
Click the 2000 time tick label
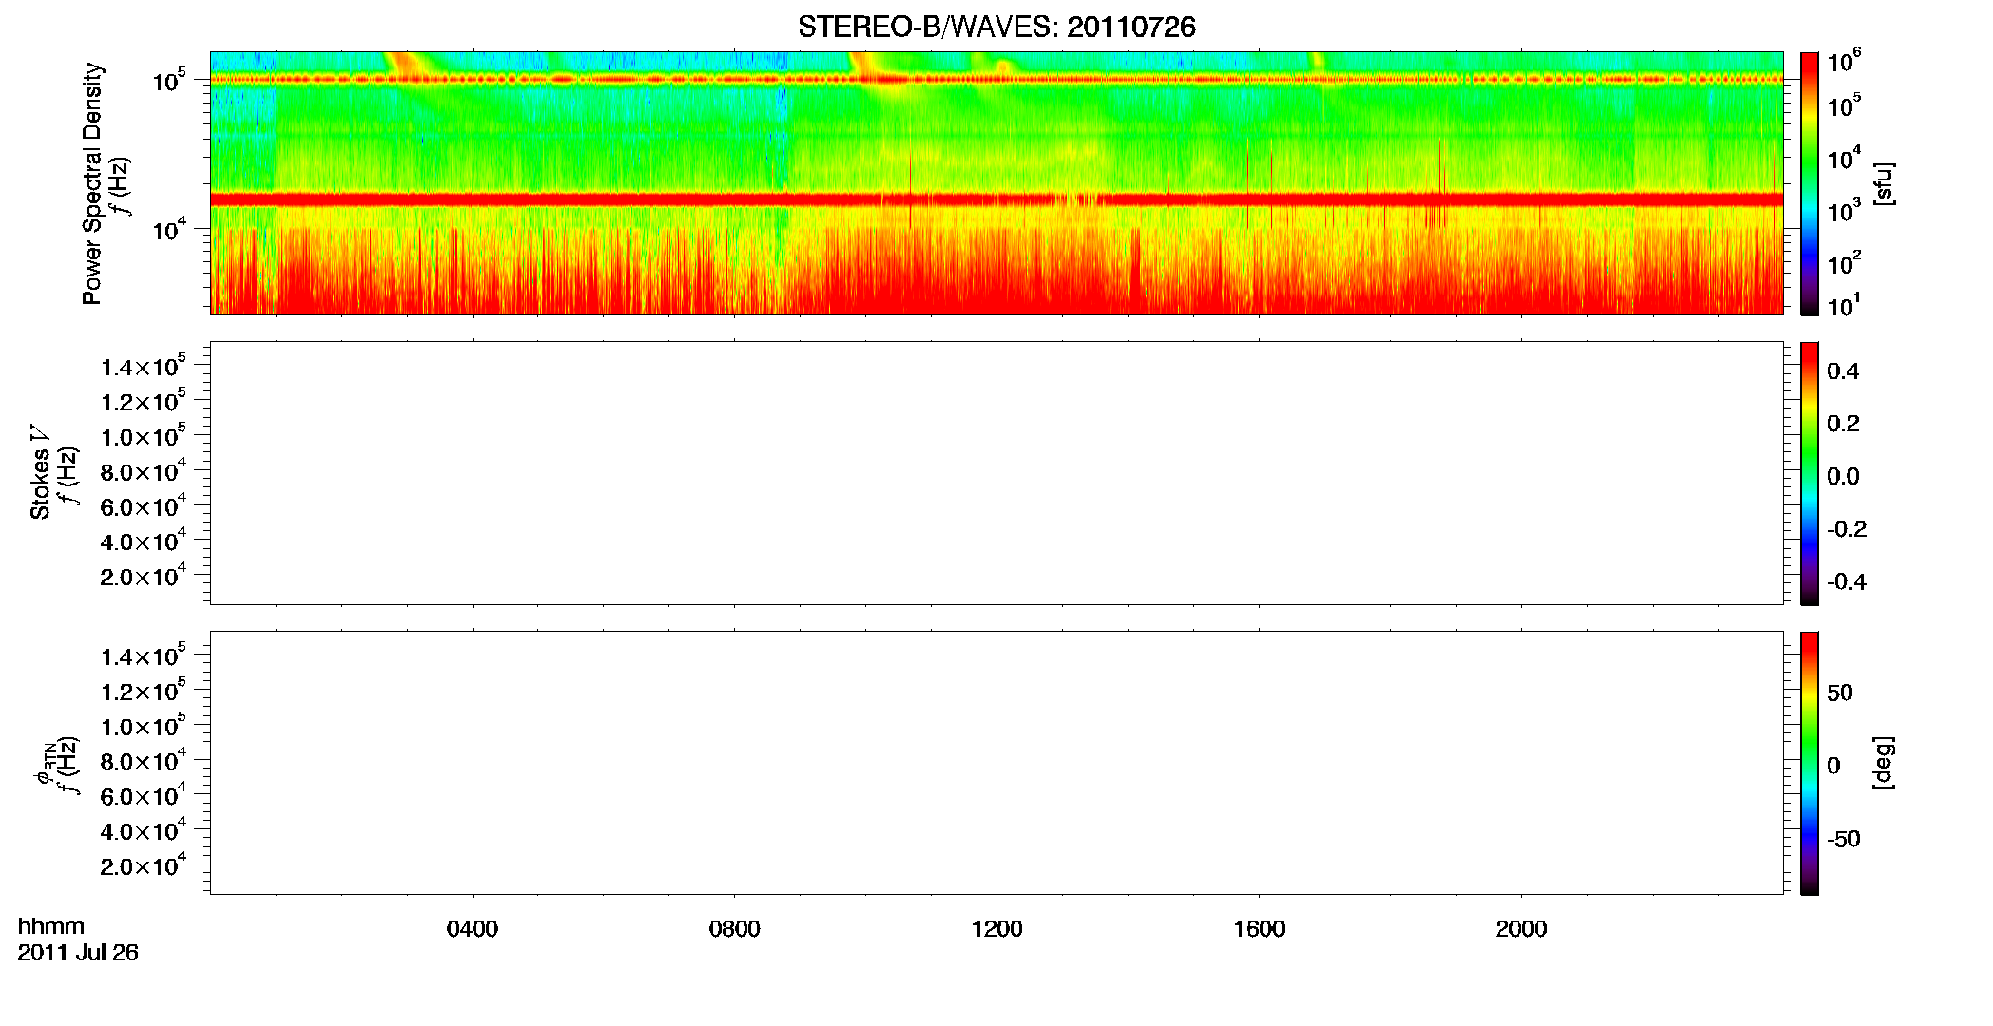click(x=1521, y=929)
